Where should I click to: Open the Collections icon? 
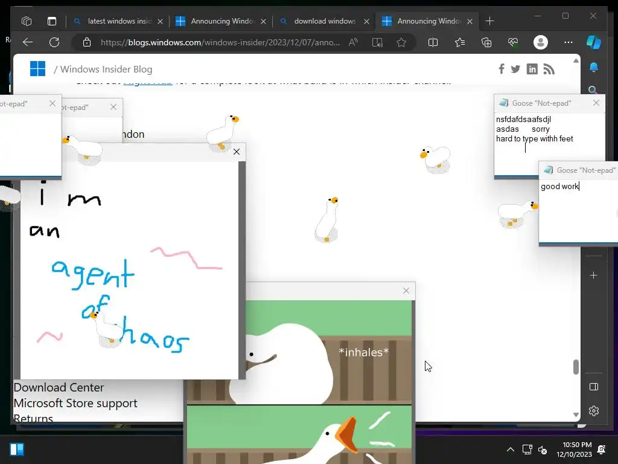pos(486,42)
